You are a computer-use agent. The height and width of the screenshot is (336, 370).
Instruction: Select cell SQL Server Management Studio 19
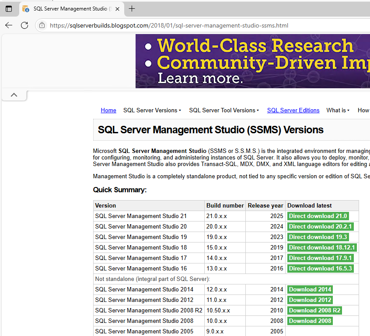click(149, 237)
